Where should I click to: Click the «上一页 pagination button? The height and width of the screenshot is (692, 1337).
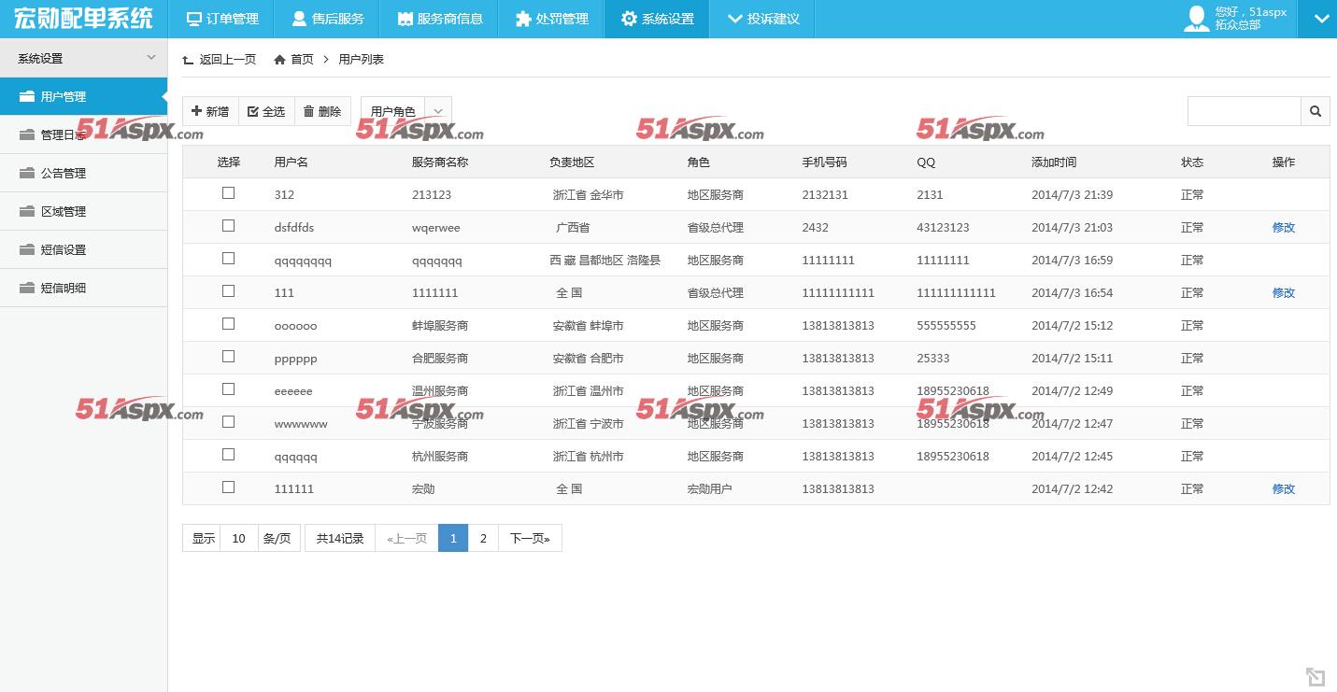tap(406, 538)
